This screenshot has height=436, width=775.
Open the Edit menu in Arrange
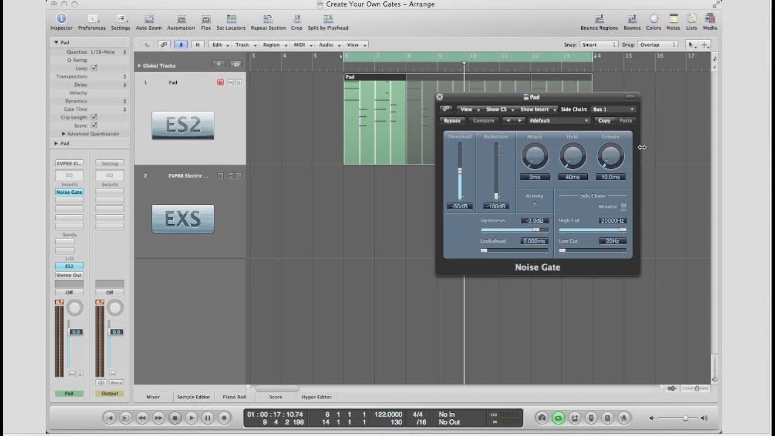[219, 45]
